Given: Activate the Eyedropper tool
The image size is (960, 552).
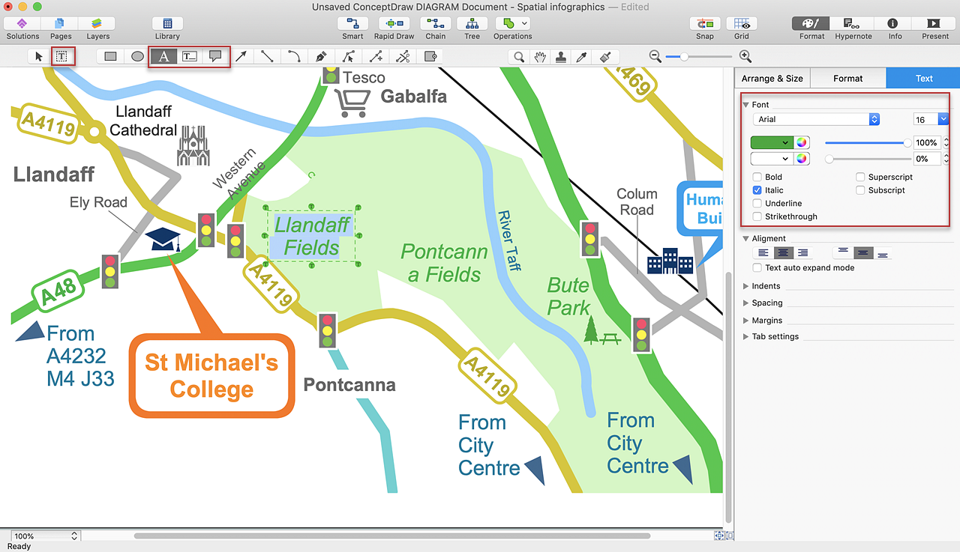Looking at the screenshot, I should 580,56.
